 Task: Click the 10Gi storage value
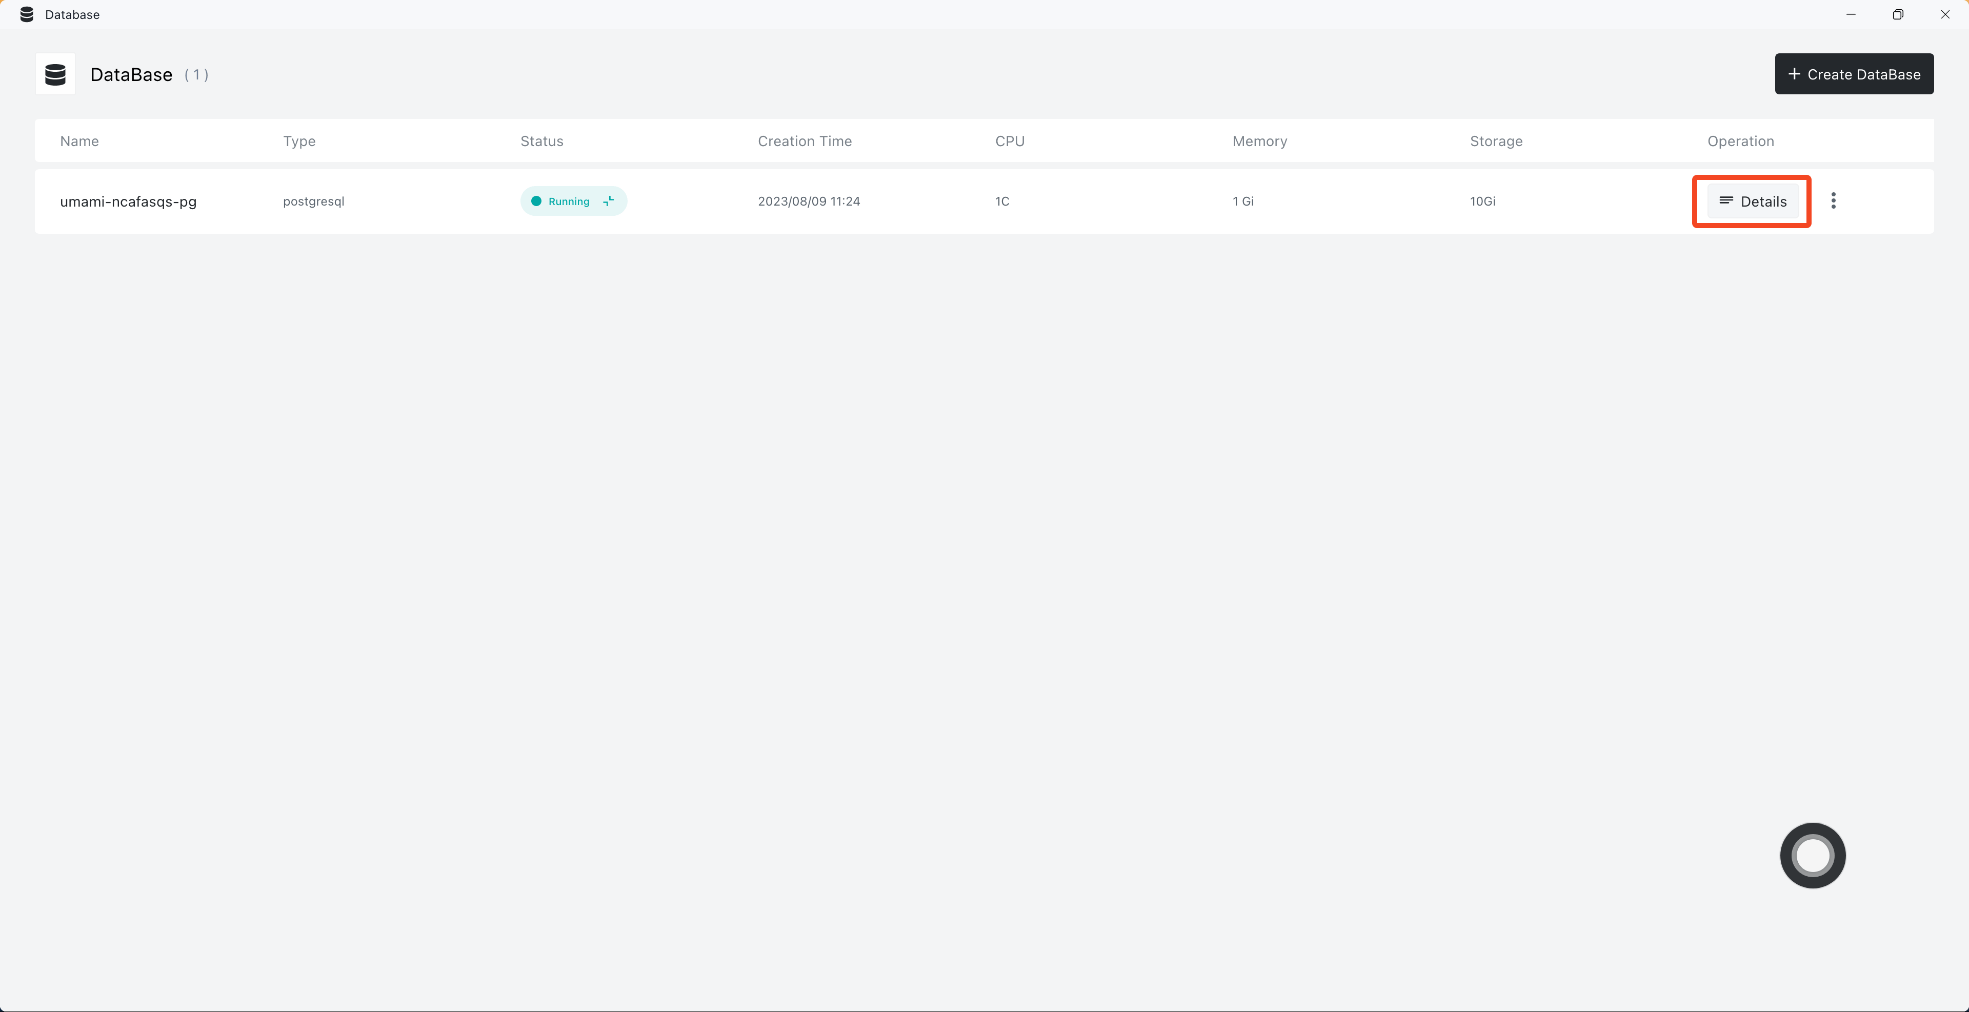(1482, 201)
